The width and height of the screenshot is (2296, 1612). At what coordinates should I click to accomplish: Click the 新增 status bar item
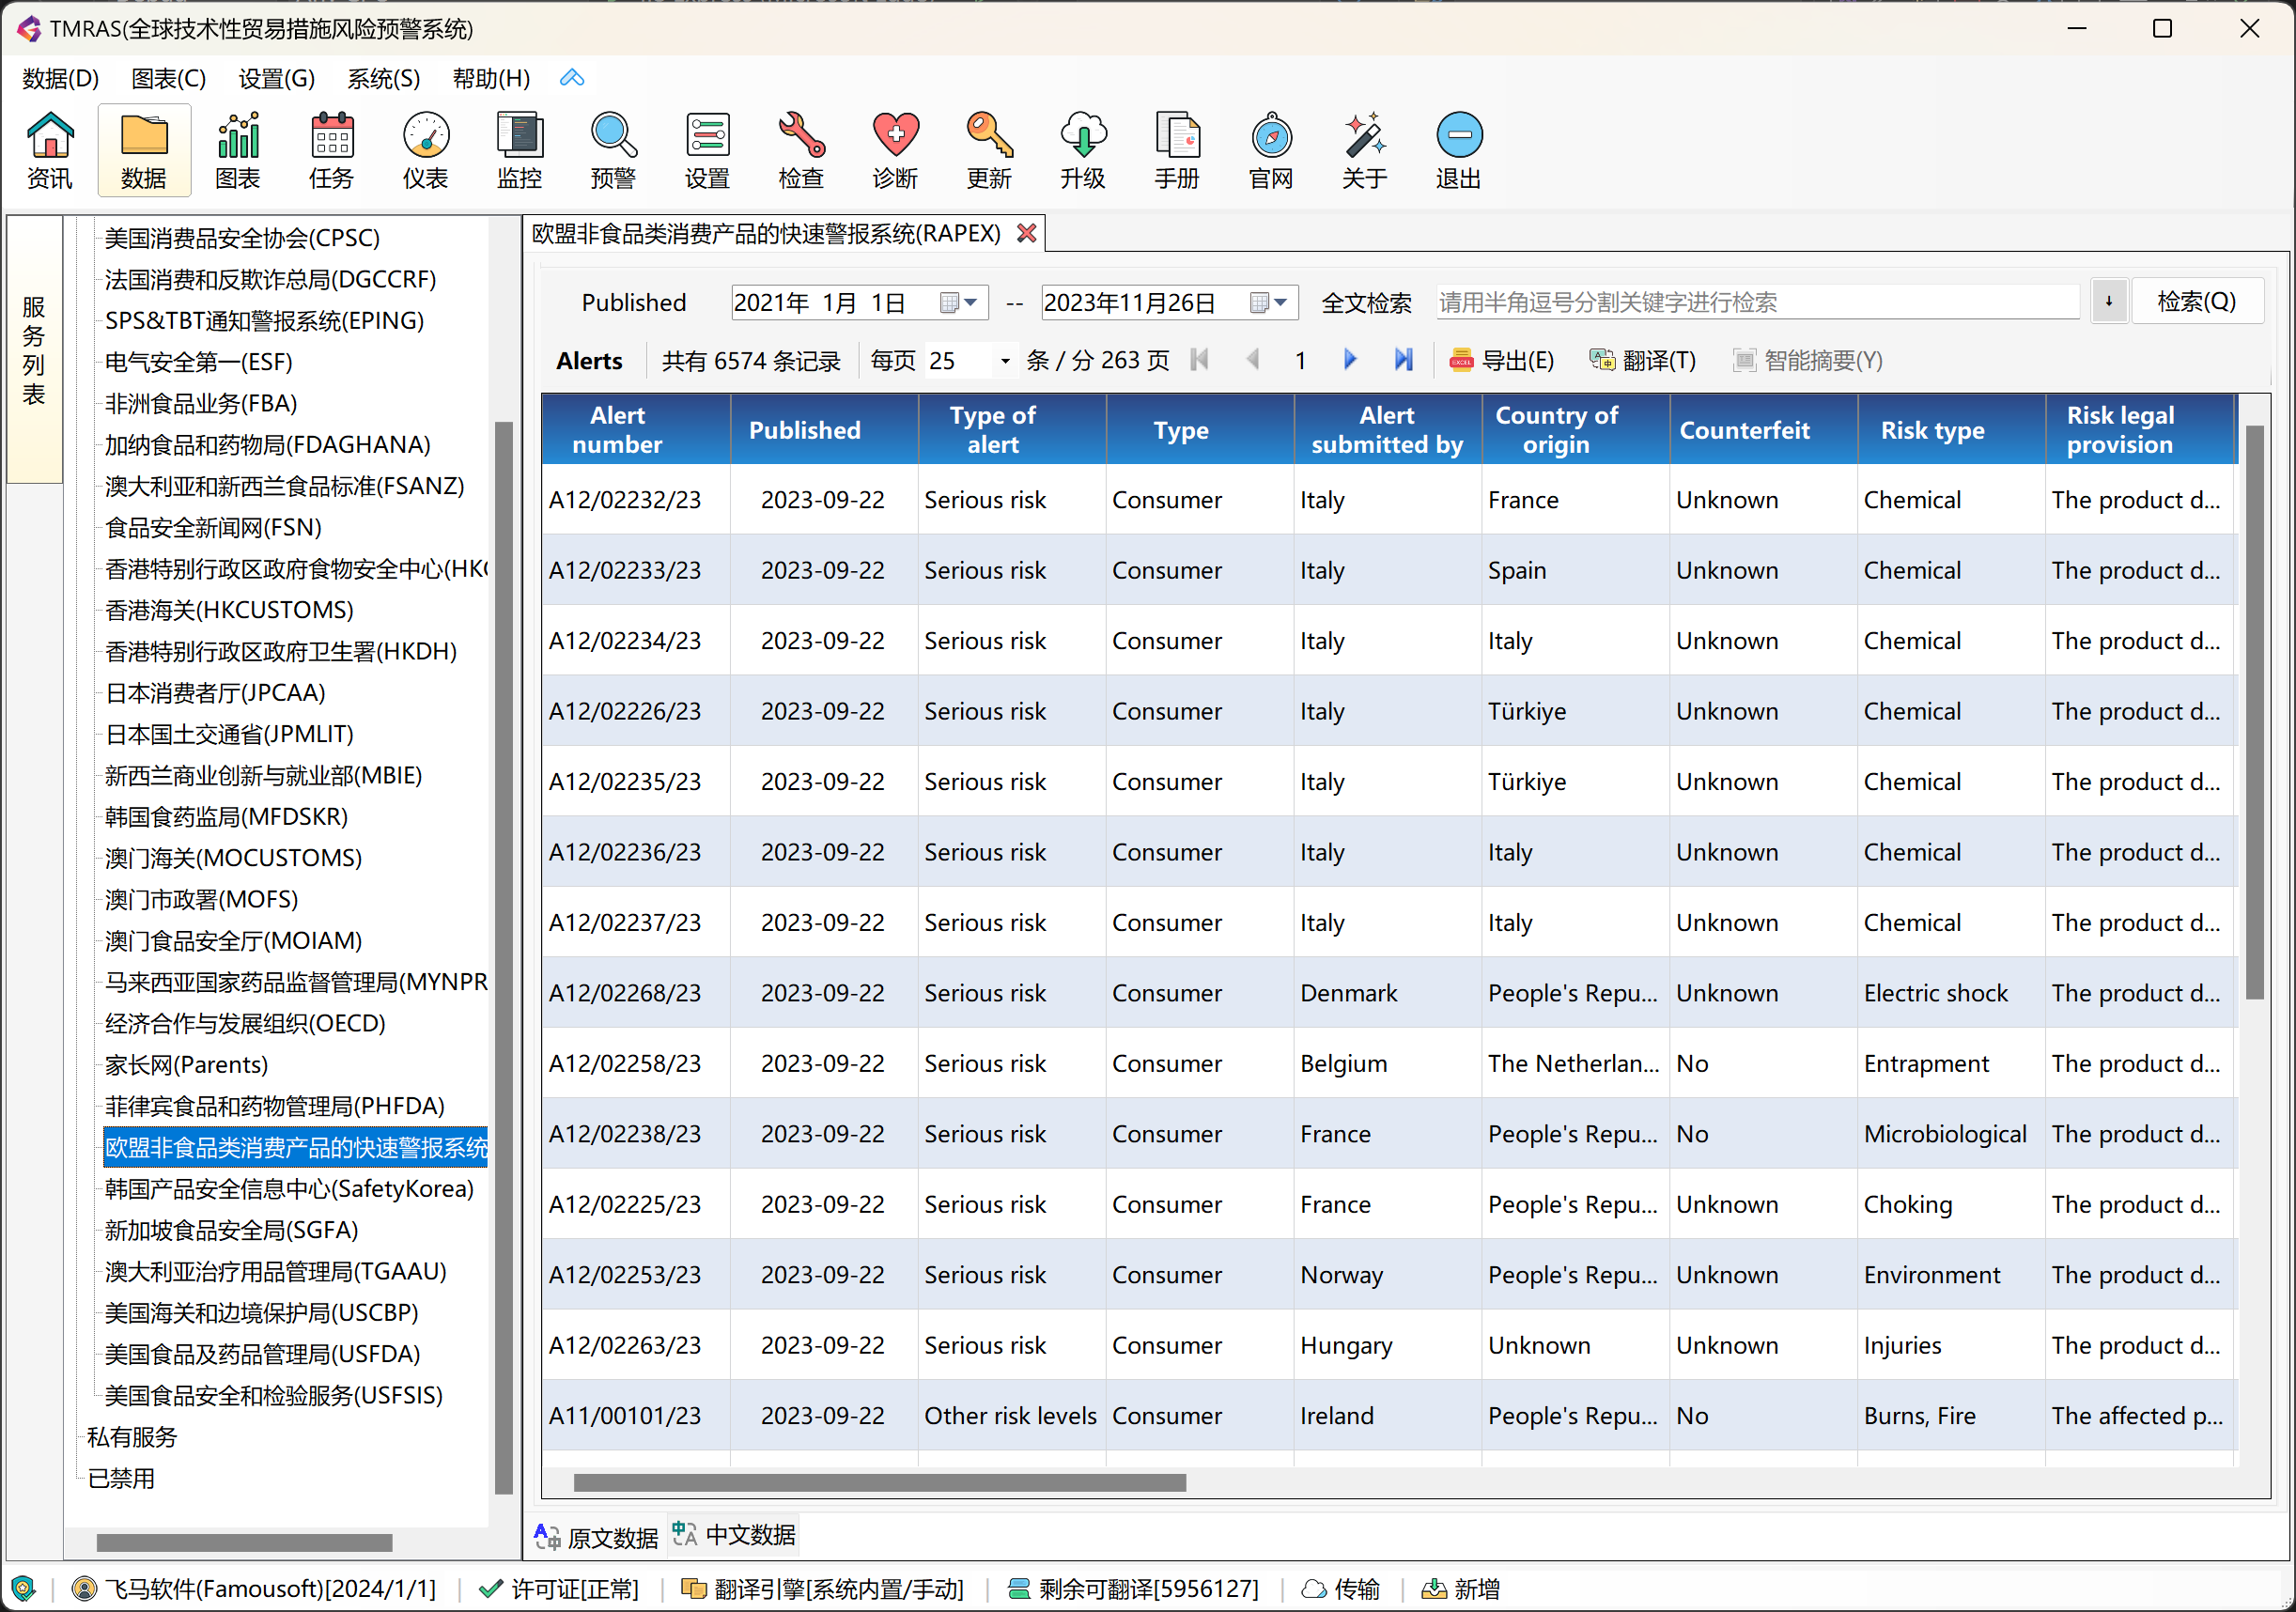tap(1461, 1589)
